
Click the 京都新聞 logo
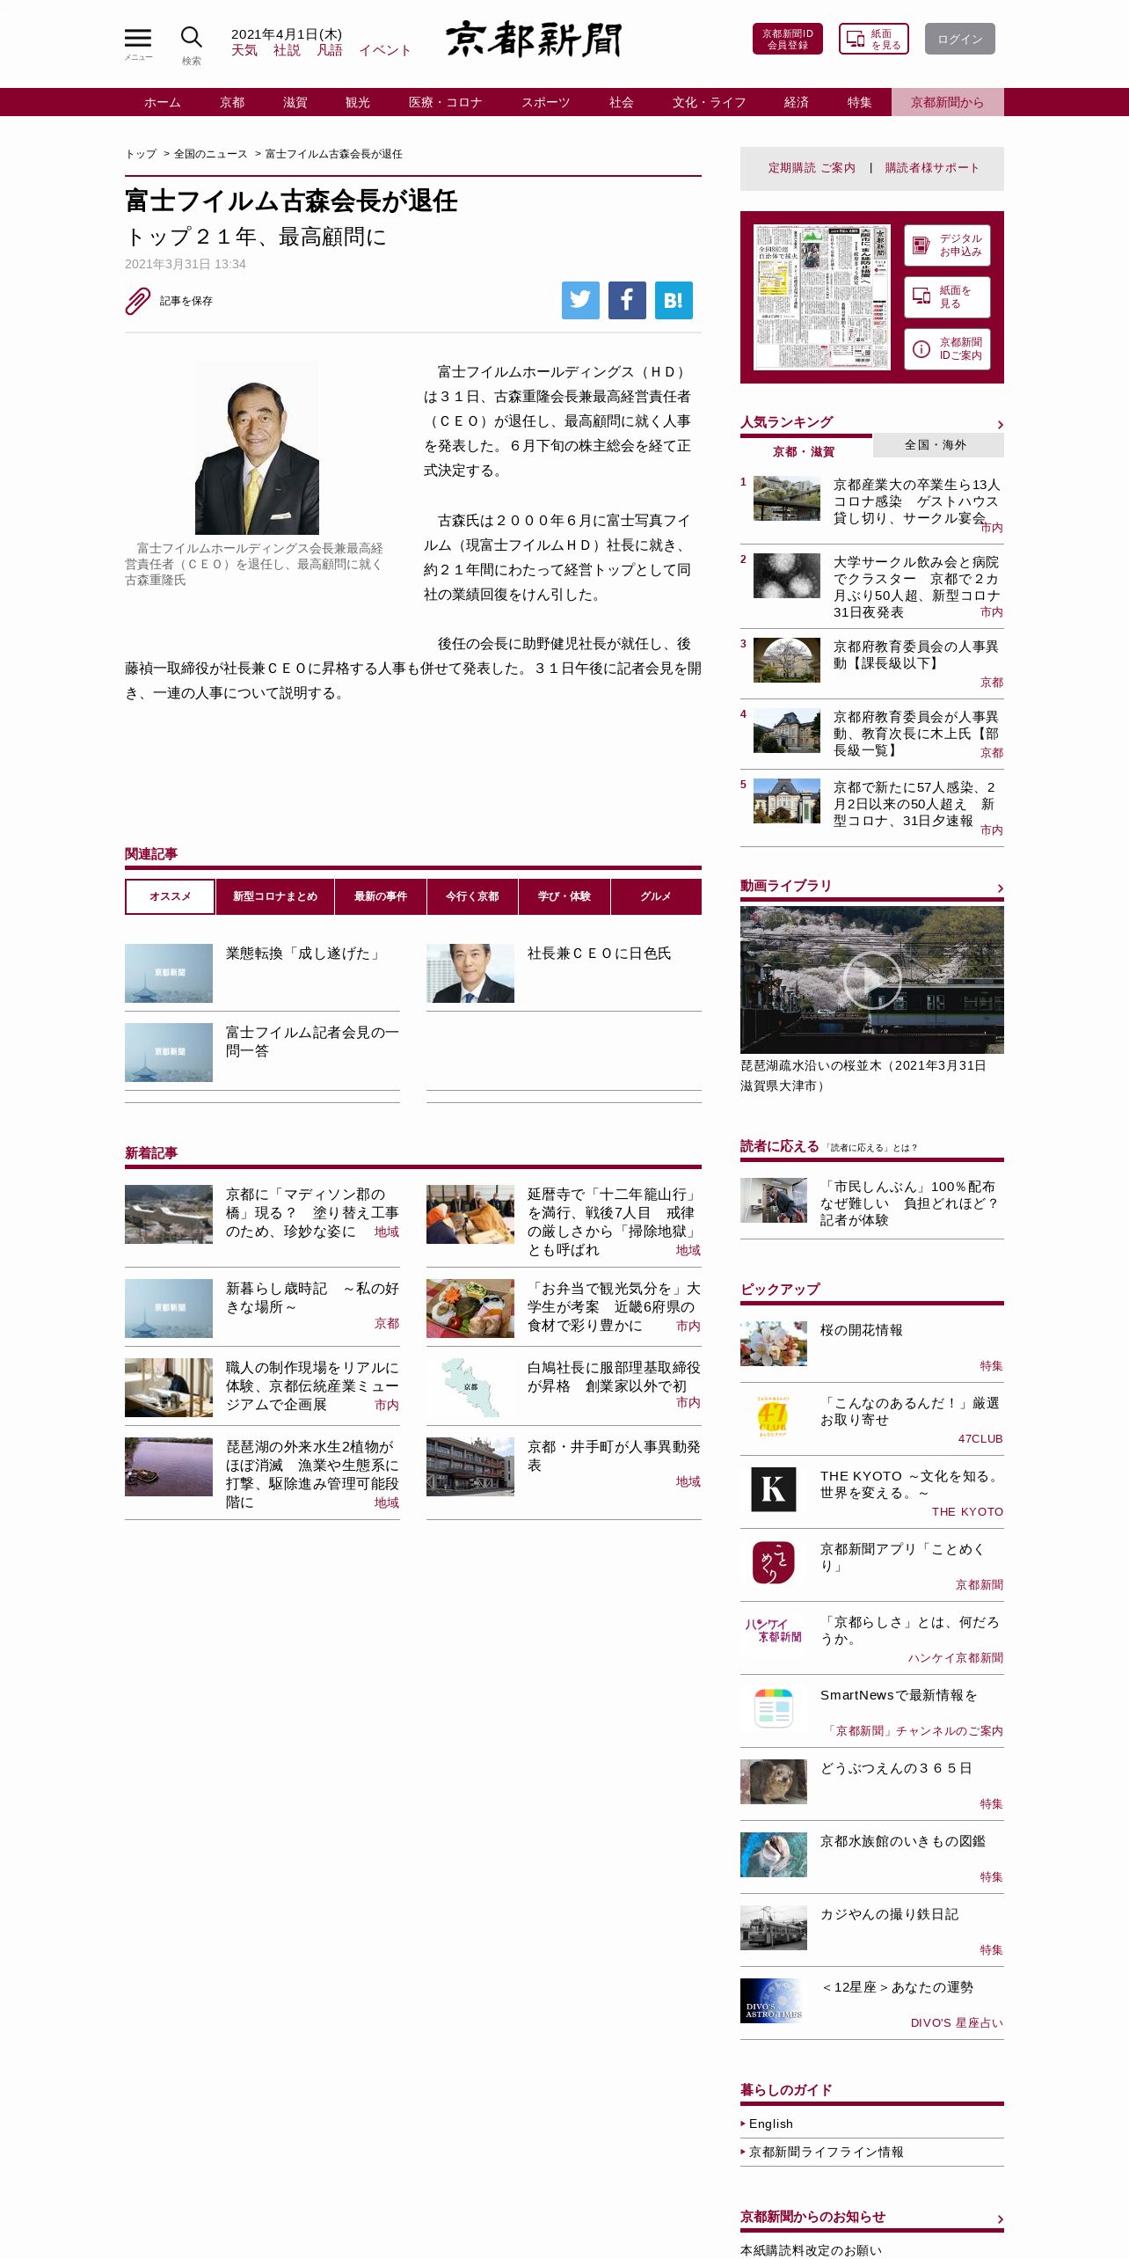coord(534,40)
